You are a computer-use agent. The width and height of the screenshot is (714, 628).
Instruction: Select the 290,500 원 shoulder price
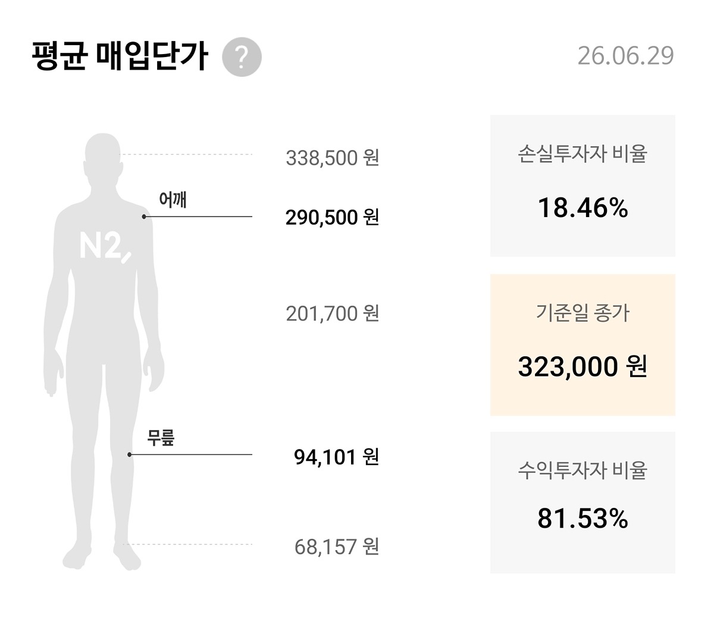(333, 217)
